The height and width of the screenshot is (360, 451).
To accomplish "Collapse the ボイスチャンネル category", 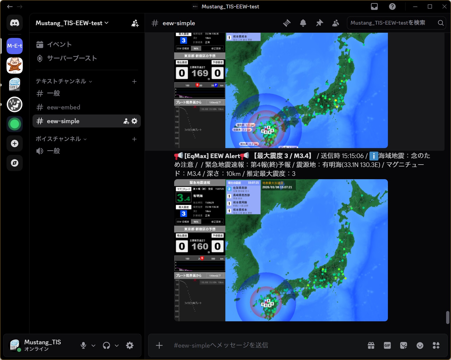I will [x=61, y=139].
